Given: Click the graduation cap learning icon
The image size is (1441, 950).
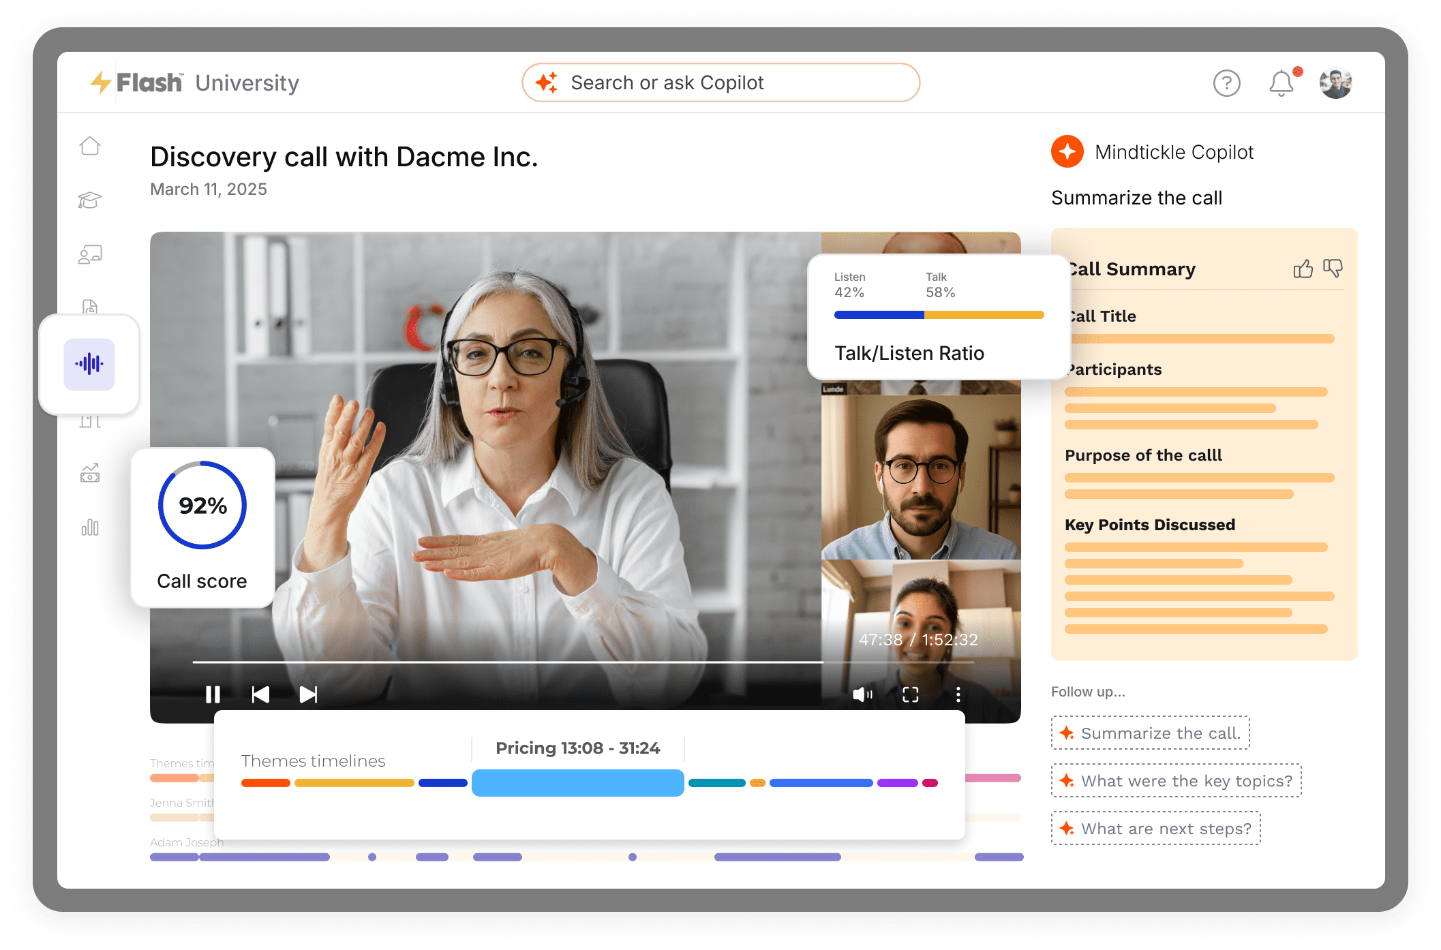Looking at the screenshot, I should pyautogui.click(x=90, y=200).
